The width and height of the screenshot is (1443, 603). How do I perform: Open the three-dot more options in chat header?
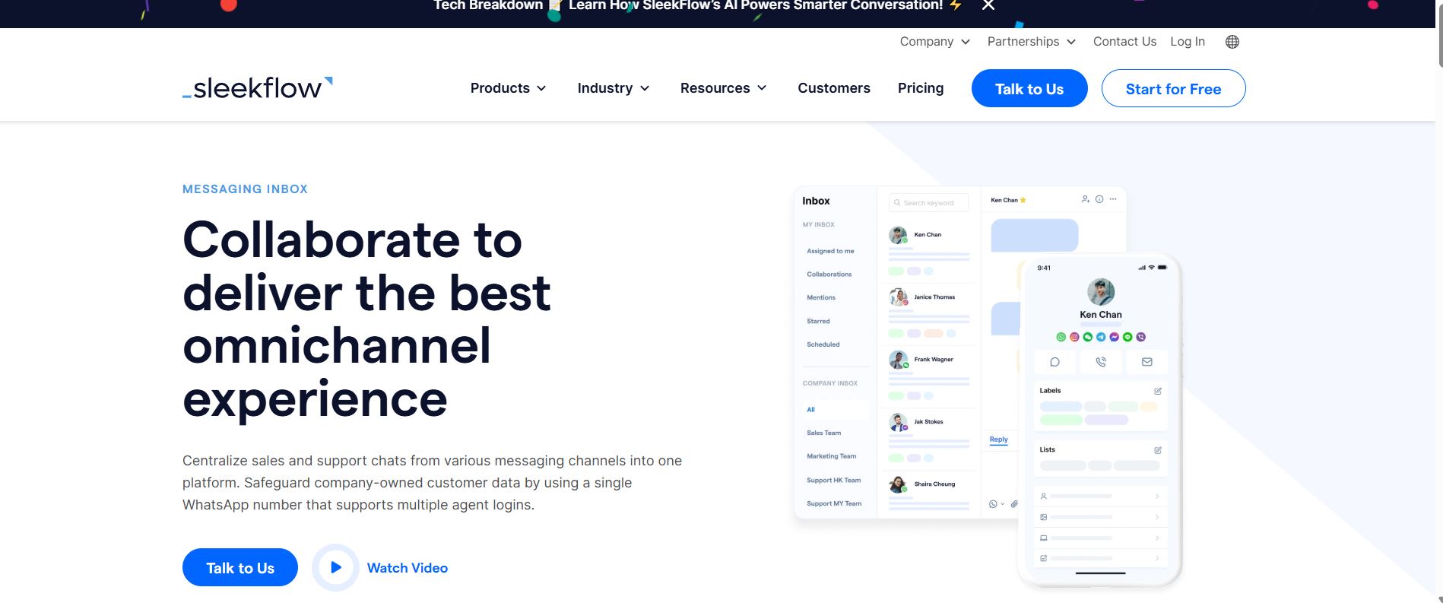coord(1113,199)
